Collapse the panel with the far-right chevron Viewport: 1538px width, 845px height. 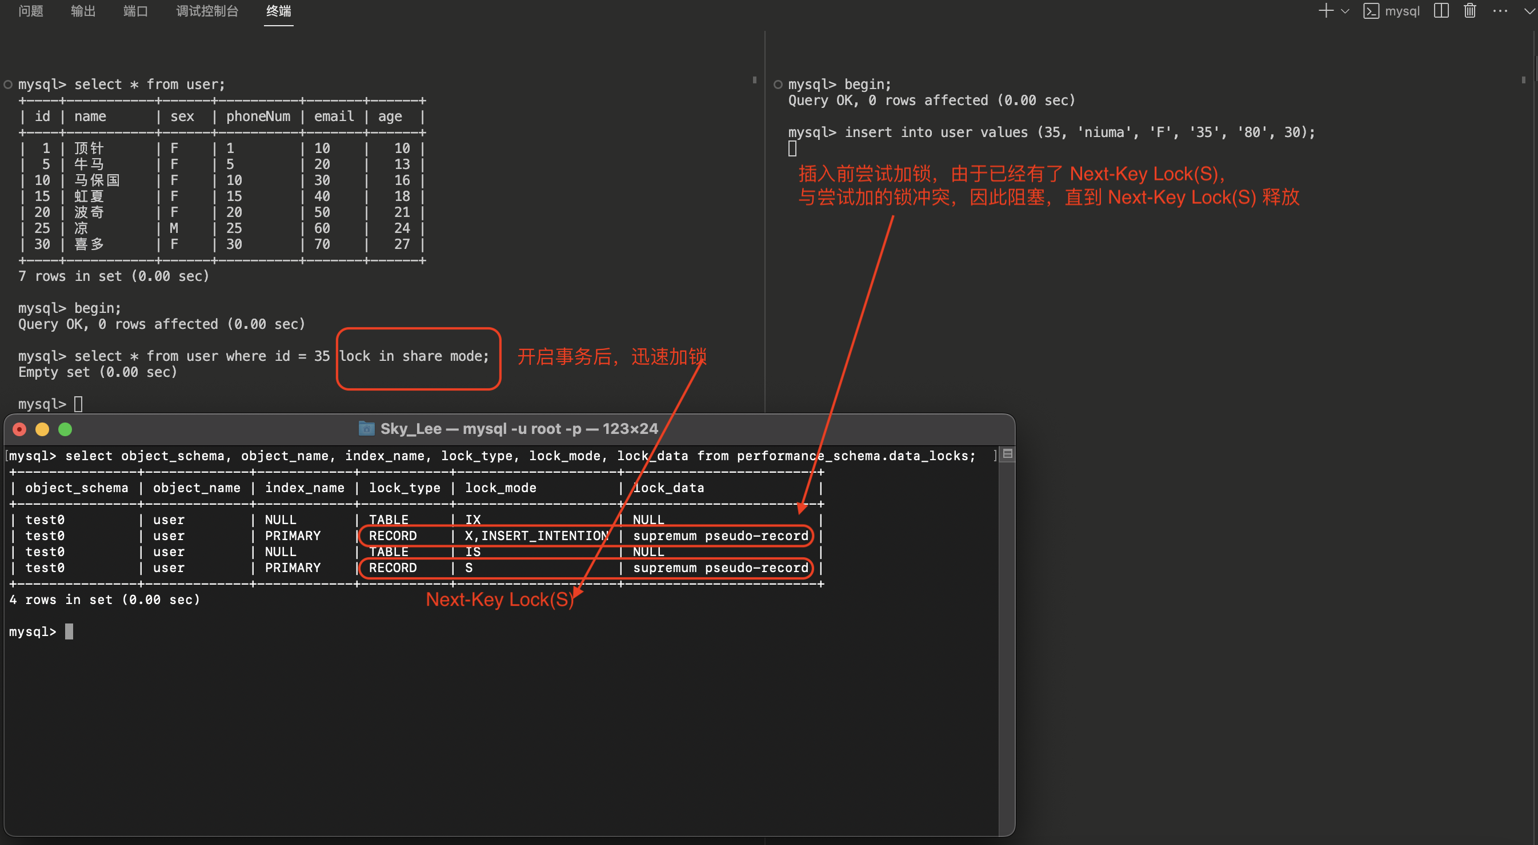[x=1529, y=11]
